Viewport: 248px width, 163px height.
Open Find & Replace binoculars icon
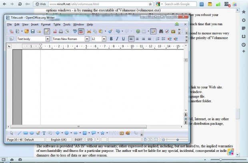click(x=161, y=31)
